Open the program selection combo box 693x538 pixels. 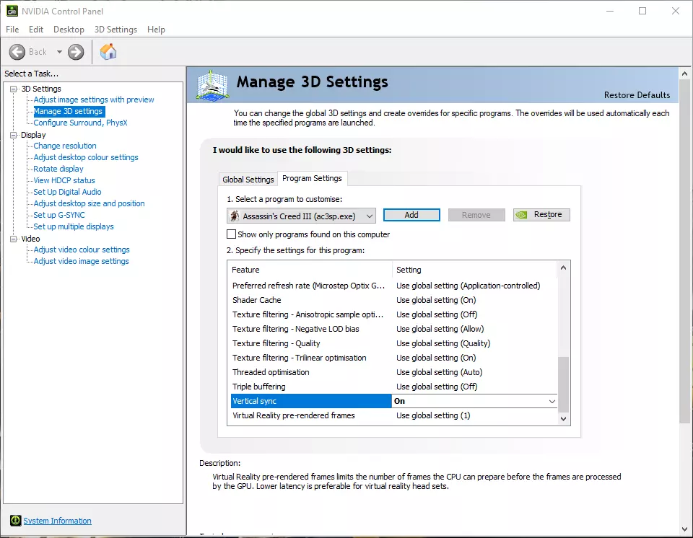(x=301, y=216)
